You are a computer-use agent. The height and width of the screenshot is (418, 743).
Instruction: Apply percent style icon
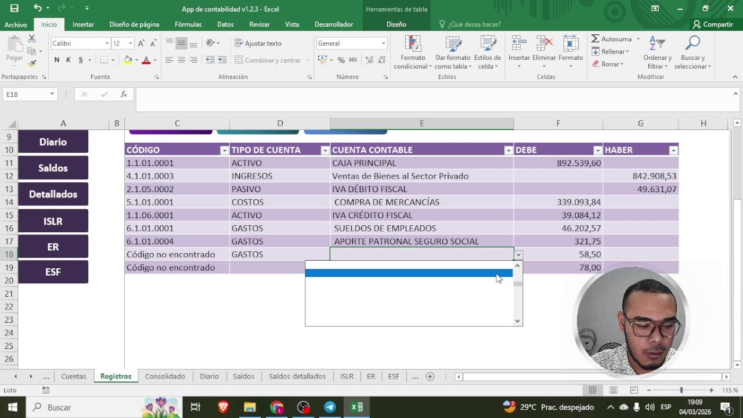coord(341,60)
